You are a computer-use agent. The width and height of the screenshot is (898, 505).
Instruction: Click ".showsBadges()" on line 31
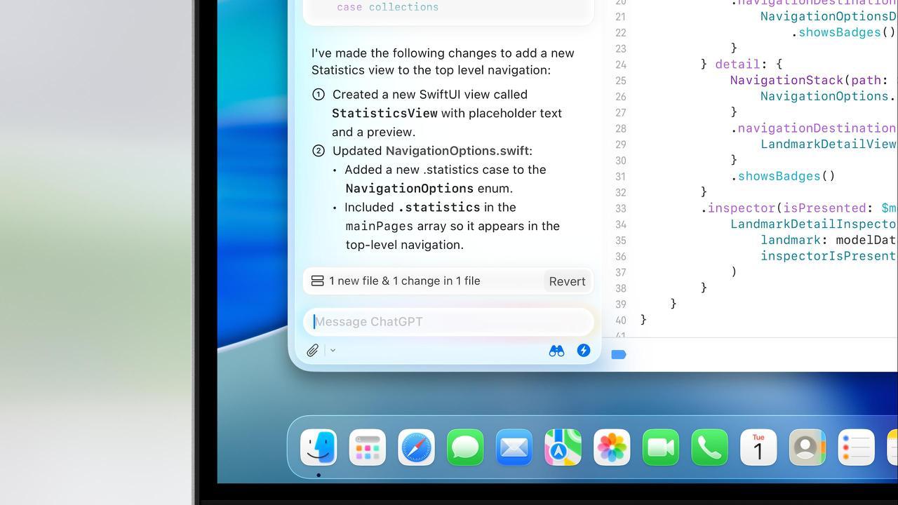tap(783, 176)
